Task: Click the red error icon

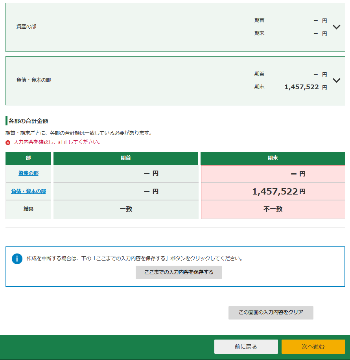Action: [8, 143]
